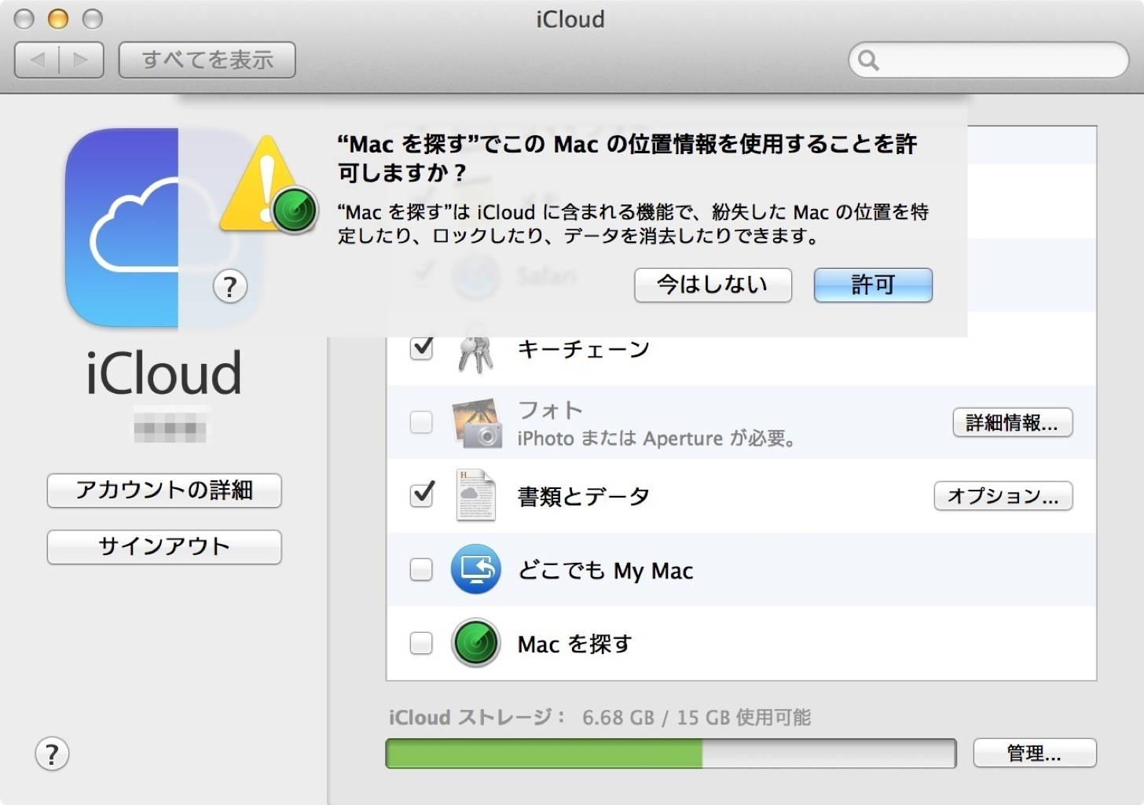Click the 書類とデータ document icon
Screen dimensions: 1144x805
(x=476, y=495)
